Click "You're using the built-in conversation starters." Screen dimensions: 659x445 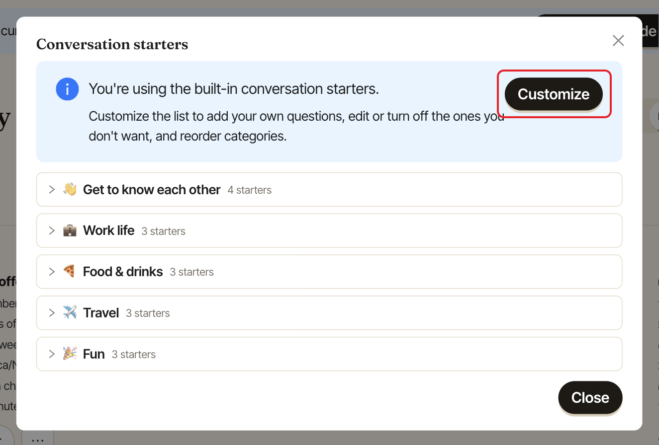(234, 89)
